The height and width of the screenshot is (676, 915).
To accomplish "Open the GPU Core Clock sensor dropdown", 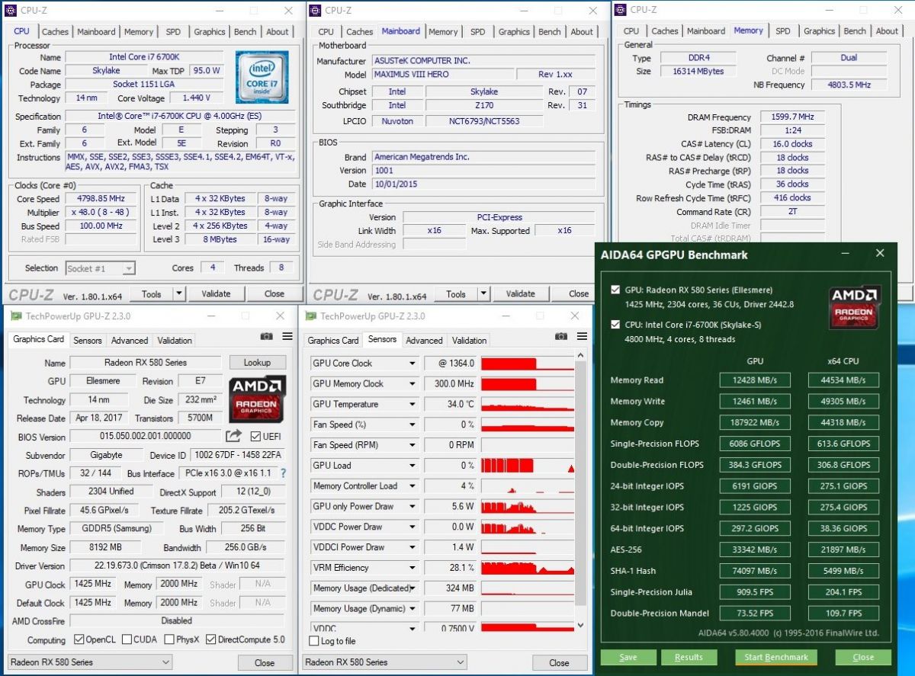I will (413, 364).
